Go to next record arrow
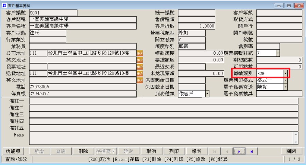306x165 pixels. [239, 151]
